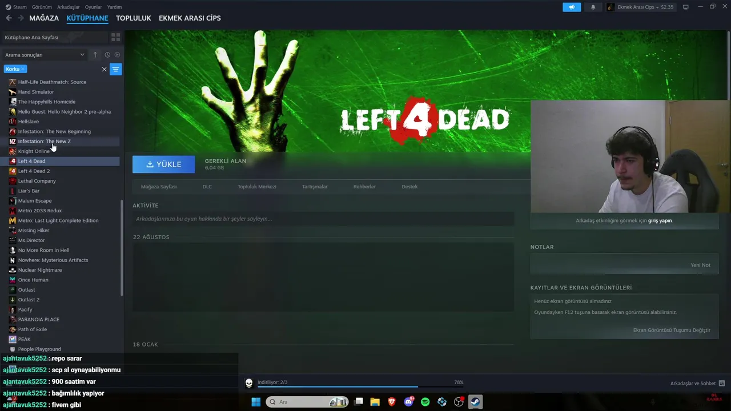Image resolution: width=731 pixels, height=411 pixels.
Task: Open OBS Studio from the taskbar
Action: (459, 402)
